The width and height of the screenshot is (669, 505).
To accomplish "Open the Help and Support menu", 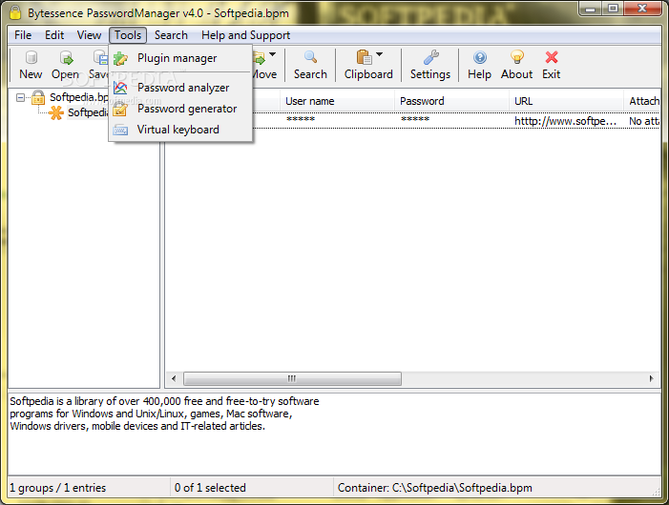I will 246,35.
